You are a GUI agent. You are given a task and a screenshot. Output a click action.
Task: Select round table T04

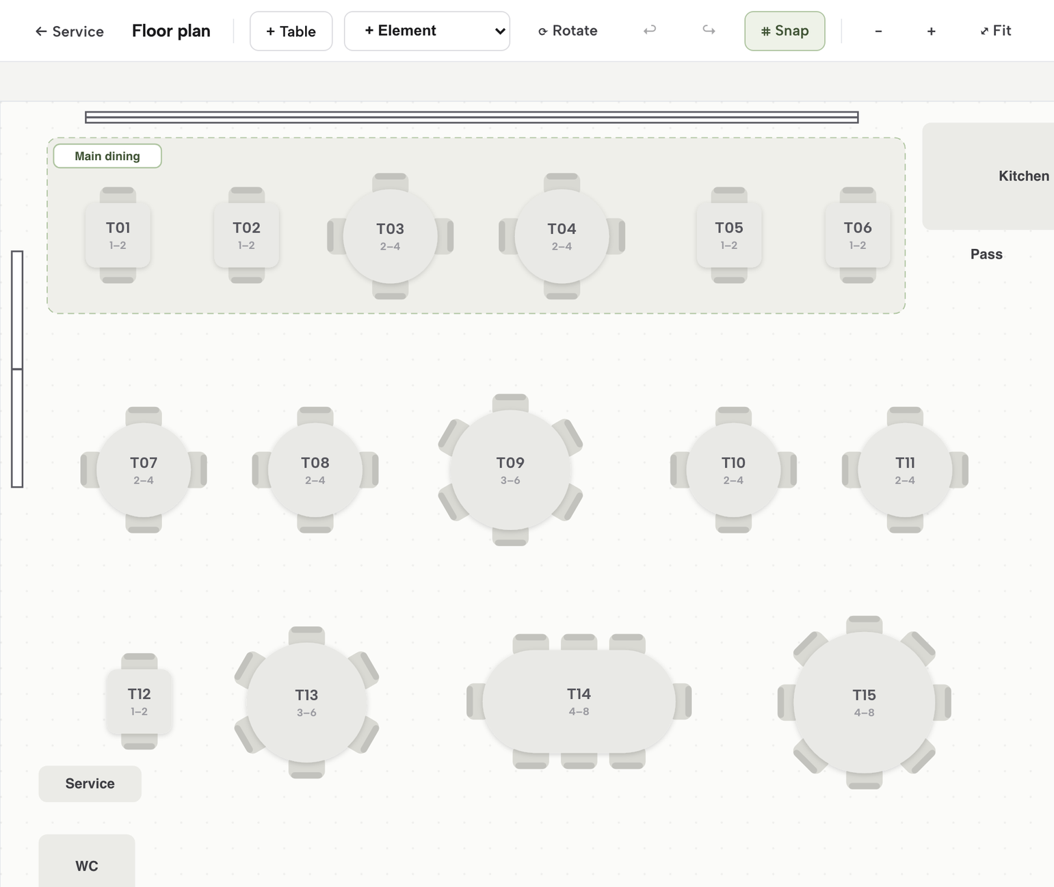(562, 236)
